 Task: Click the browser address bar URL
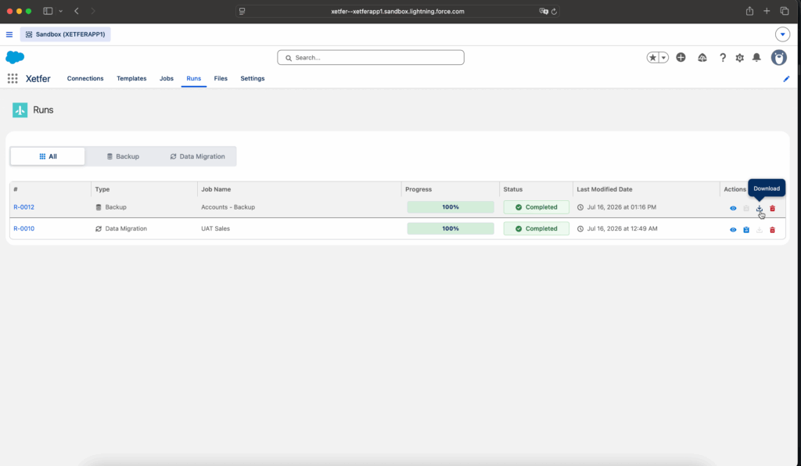coord(397,11)
